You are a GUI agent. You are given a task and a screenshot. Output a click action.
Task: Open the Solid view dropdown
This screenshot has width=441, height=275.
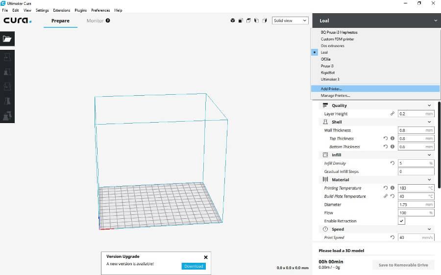(x=290, y=21)
